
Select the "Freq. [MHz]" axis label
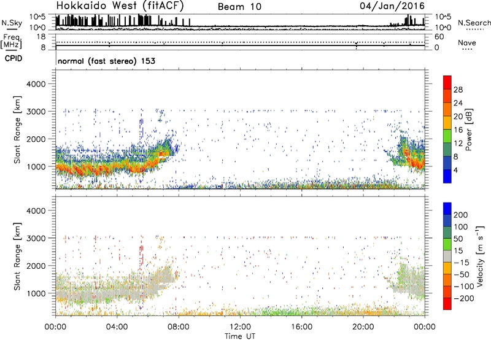tap(11, 42)
